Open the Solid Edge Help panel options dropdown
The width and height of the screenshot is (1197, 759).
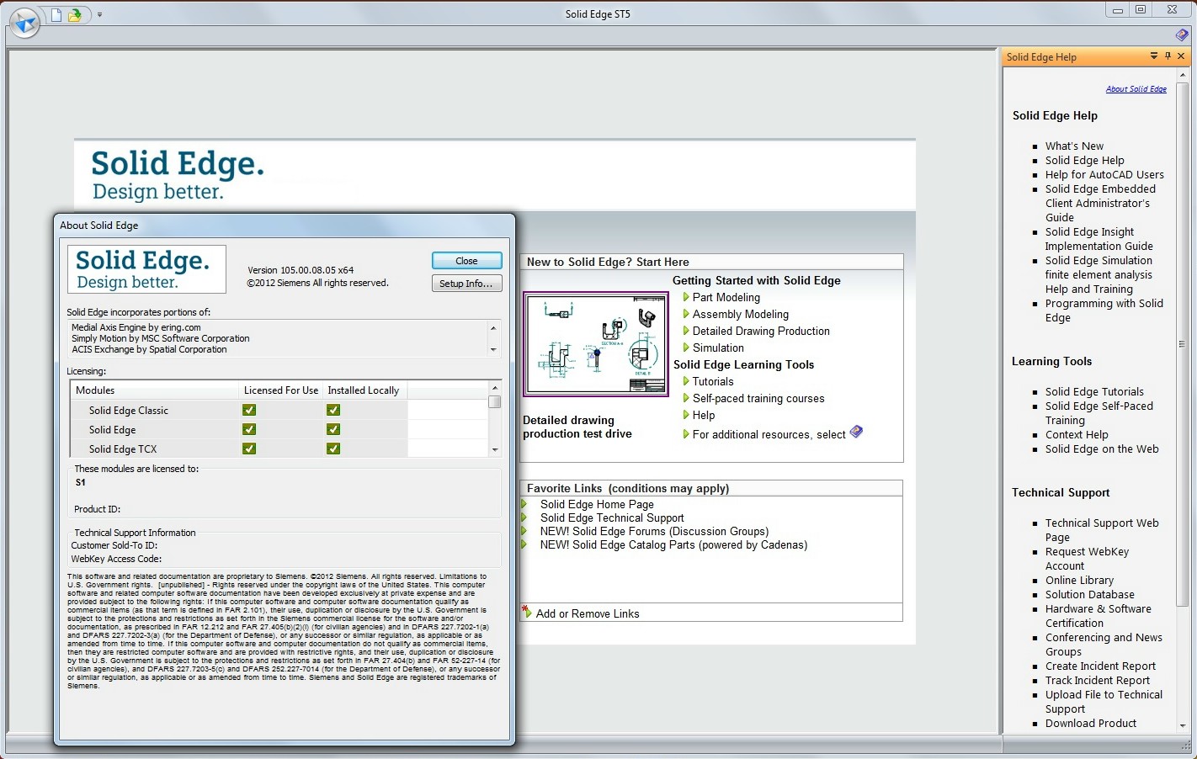[1153, 56]
